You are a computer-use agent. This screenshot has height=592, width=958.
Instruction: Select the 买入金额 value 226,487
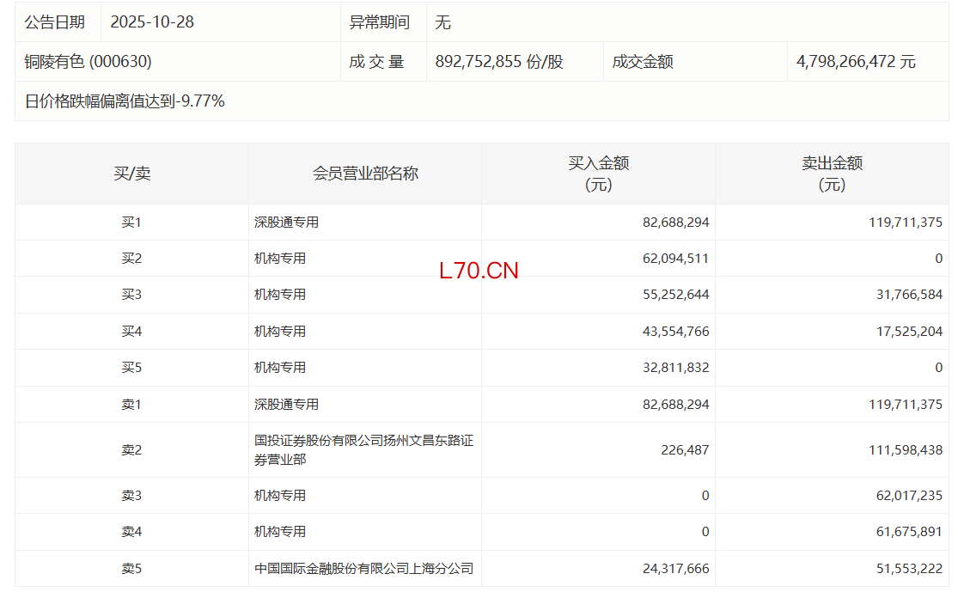pyautogui.click(x=686, y=450)
